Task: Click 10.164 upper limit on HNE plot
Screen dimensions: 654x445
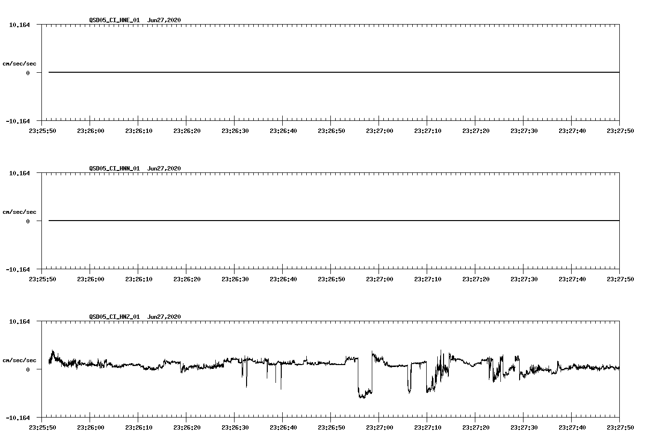Action: click(19, 25)
